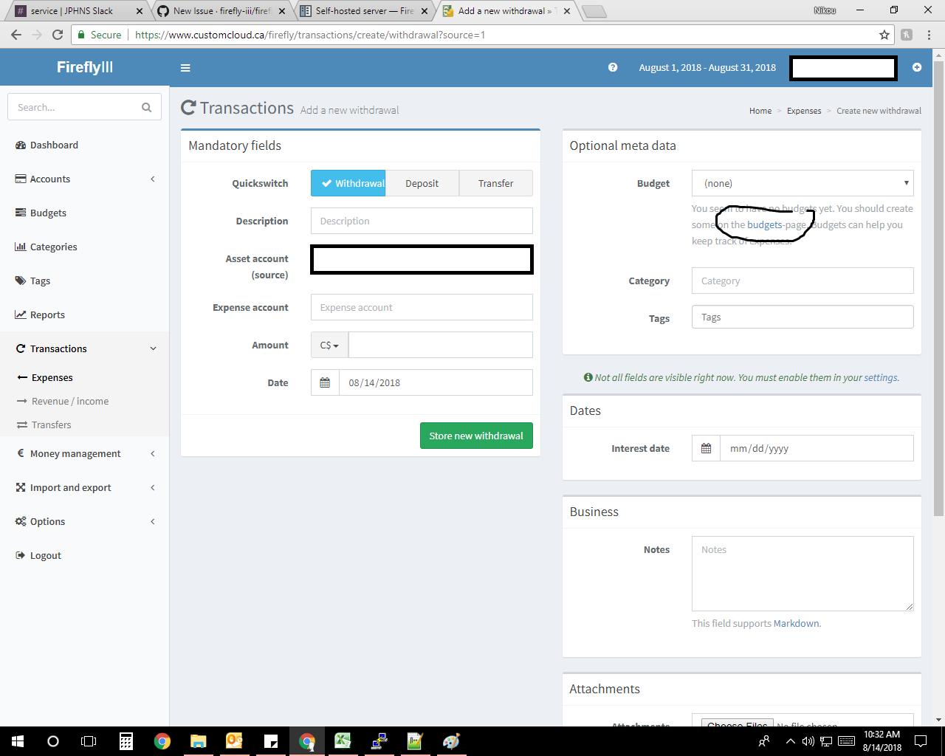Expand the Options sidebar menu
The image size is (945, 756).
[85, 521]
